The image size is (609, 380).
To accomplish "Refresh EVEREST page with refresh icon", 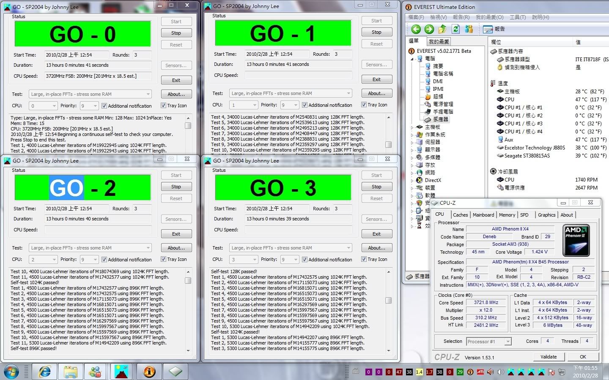I will click(455, 29).
